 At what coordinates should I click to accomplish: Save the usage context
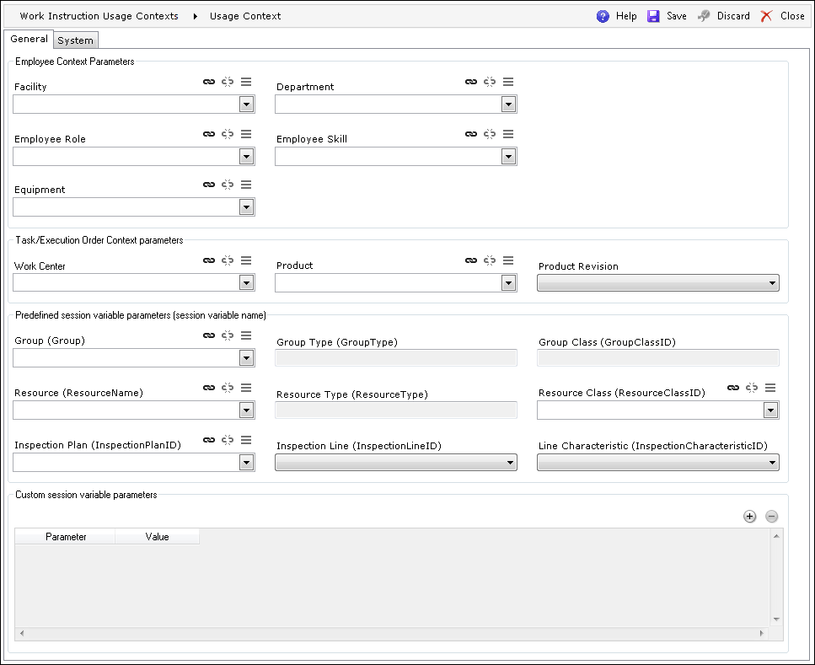point(667,16)
